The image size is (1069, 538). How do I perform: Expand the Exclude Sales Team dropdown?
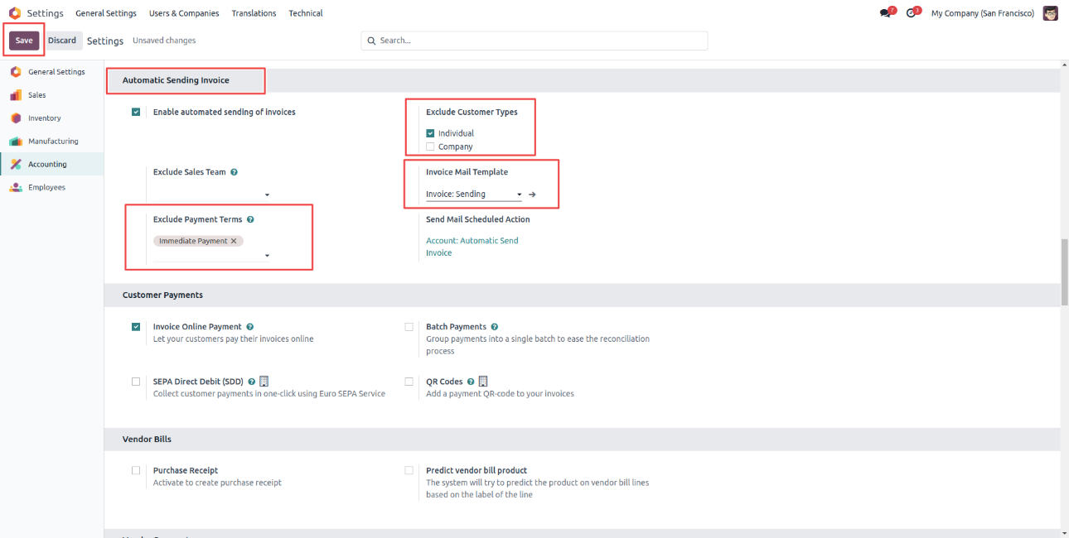pos(267,195)
